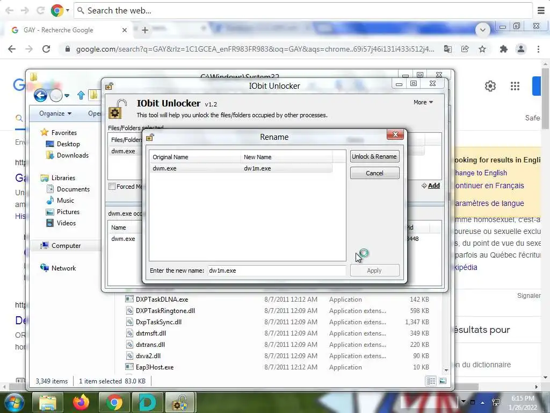Open Windows Explorer taskbar icon
This screenshot has height=413, width=550.
[x=48, y=402]
